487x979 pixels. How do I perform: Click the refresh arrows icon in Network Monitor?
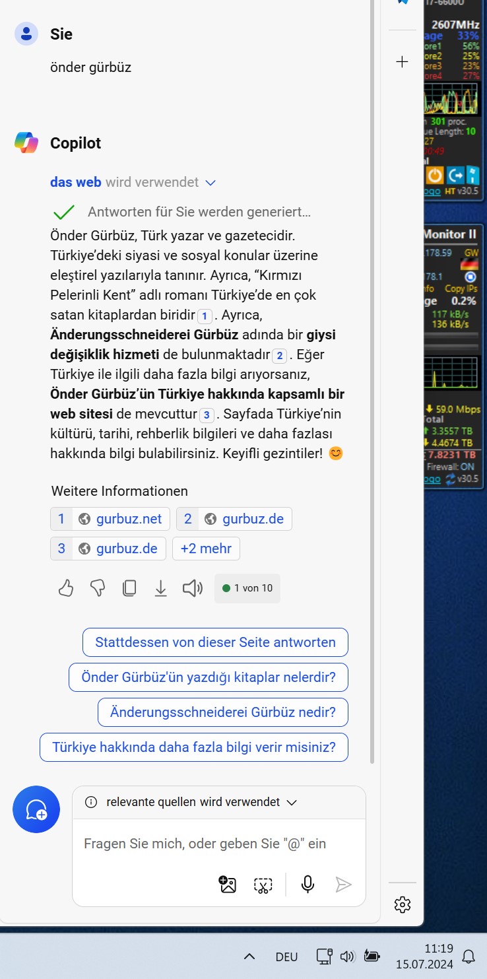tap(452, 479)
